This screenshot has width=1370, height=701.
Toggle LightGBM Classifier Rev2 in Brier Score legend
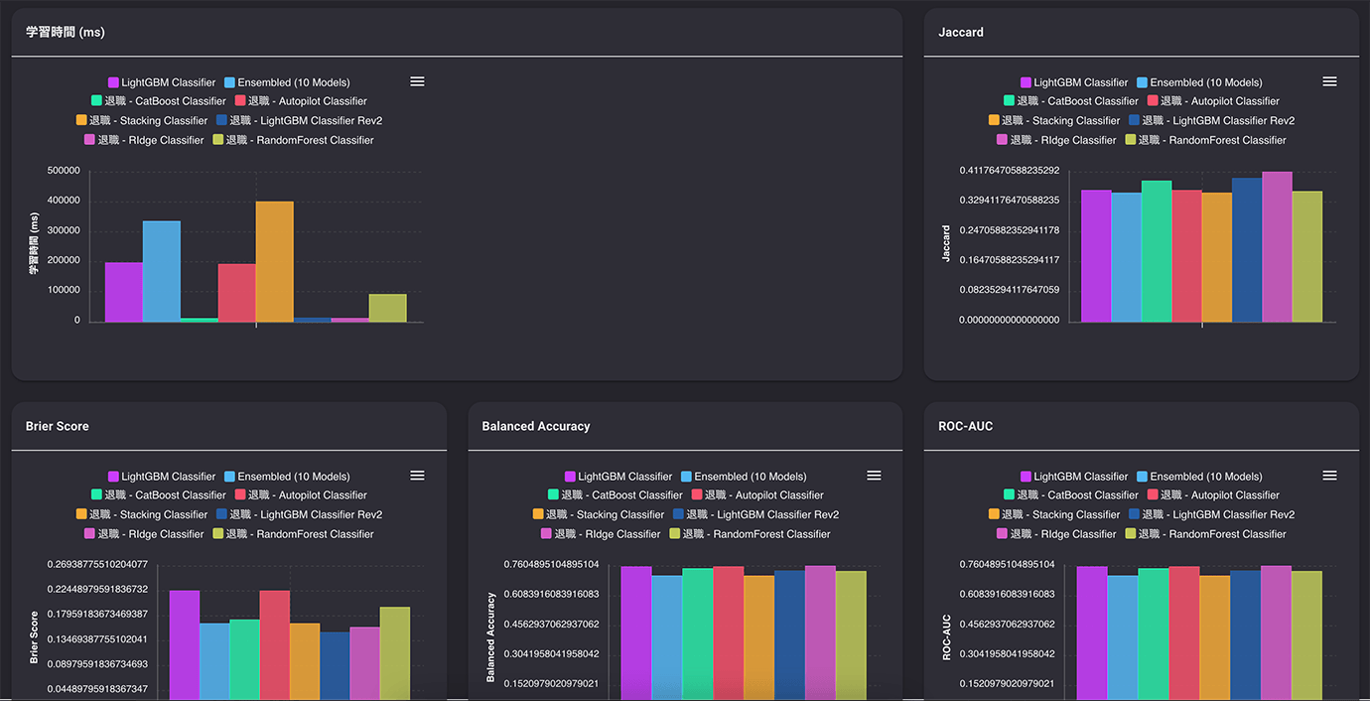point(299,514)
